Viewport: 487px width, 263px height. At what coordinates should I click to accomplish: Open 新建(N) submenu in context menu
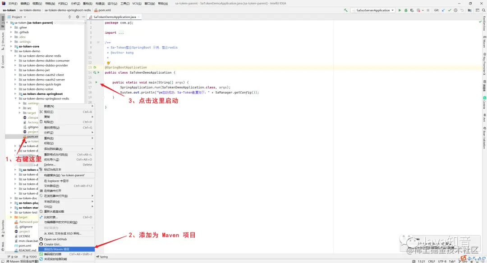pyautogui.click(x=66, y=106)
